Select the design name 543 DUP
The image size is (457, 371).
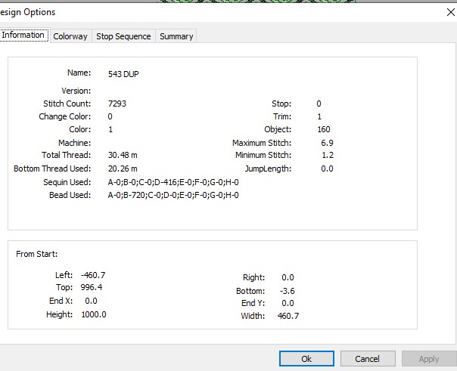click(x=123, y=74)
